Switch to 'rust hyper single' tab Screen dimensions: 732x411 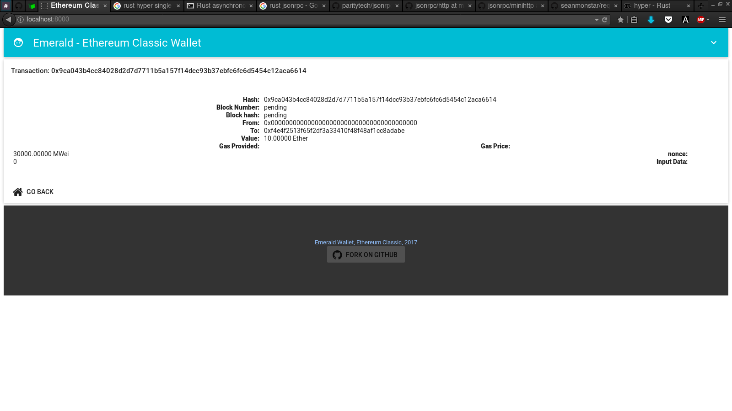[x=147, y=6]
